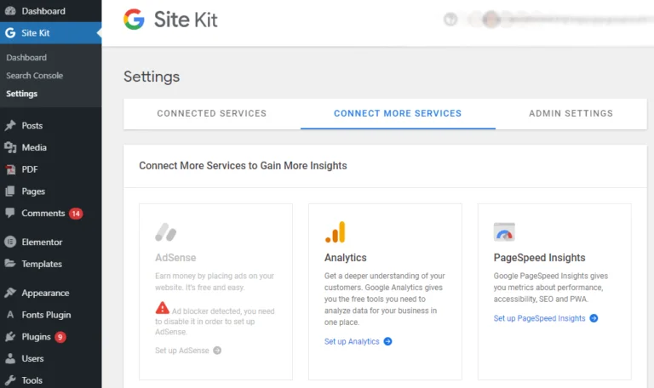Click the Fonts Plugin letter A icon
Screen dimensions: 654x388
coord(10,315)
